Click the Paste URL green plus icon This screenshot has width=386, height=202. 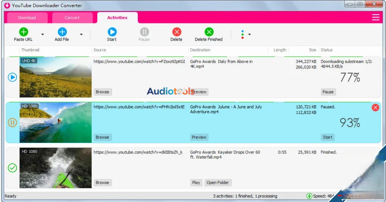(24, 32)
